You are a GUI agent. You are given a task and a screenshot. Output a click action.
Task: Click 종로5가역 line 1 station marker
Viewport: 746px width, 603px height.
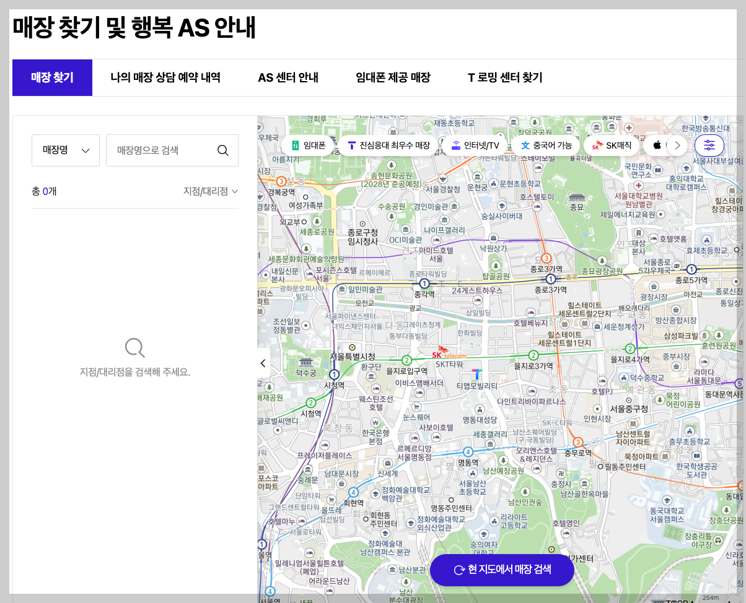click(691, 269)
